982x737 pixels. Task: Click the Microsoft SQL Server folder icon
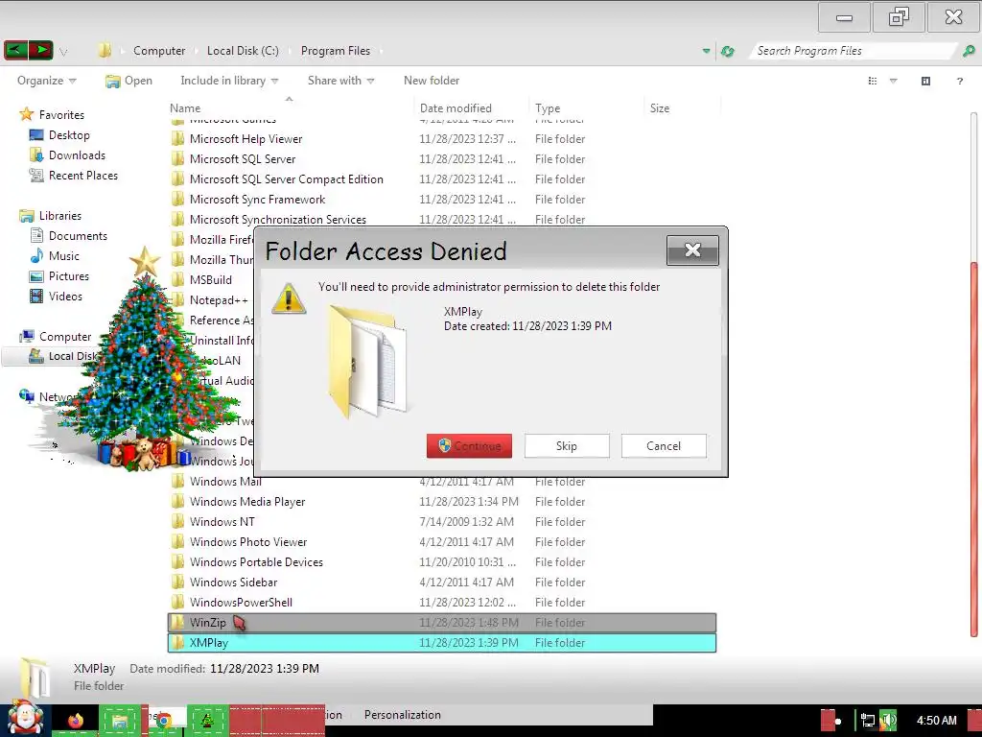coord(178,158)
